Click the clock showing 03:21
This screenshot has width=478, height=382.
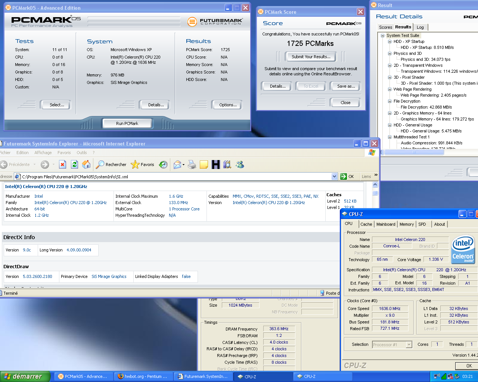tap(468, 376)
